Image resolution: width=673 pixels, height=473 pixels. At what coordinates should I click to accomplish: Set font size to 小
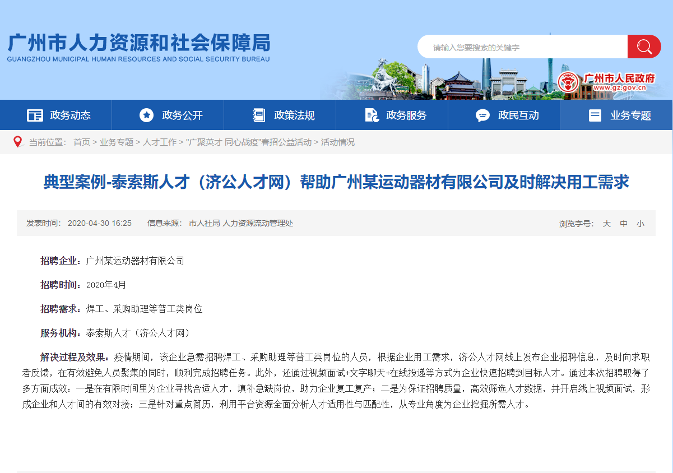tap(640, 224)
